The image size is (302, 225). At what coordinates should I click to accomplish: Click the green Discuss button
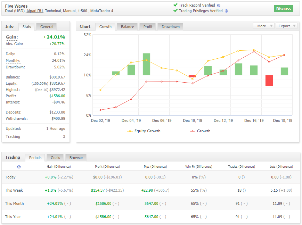[x=283, y=9]
